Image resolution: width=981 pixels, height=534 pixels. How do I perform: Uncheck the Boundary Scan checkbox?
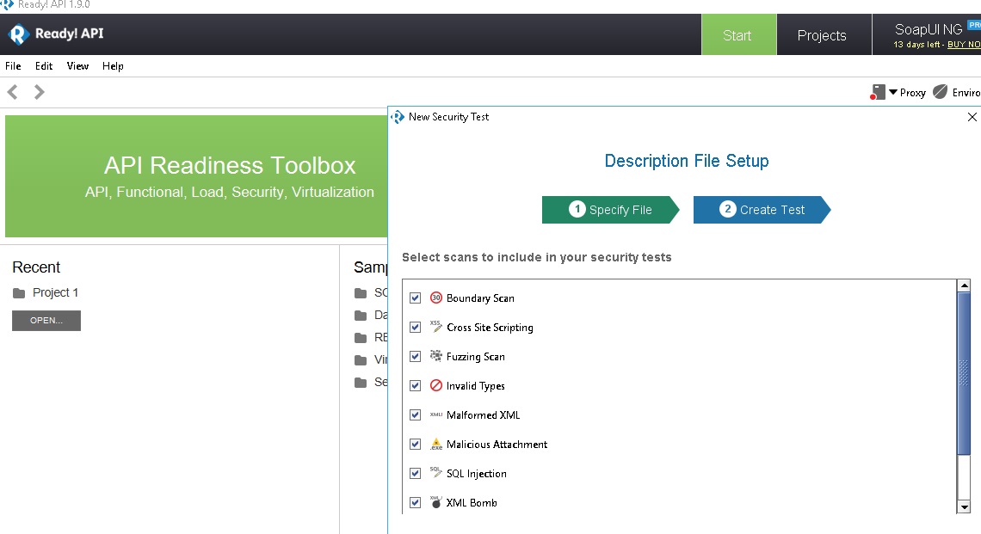tap(416, 298)
